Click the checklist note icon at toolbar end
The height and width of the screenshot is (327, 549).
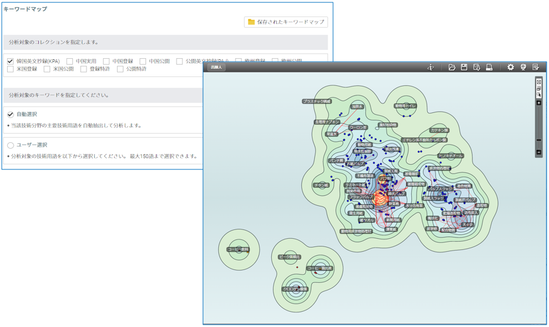(x=536, y=68)
